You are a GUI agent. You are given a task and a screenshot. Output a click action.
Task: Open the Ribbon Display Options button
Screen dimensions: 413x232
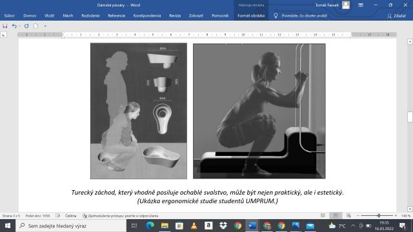[x=361, y=5]
